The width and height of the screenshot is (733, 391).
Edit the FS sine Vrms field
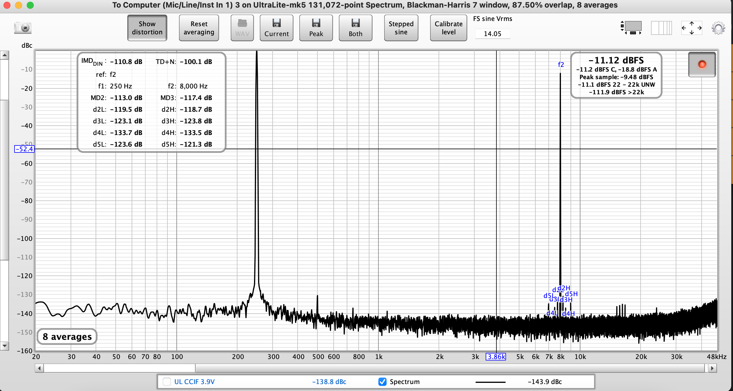493,34
